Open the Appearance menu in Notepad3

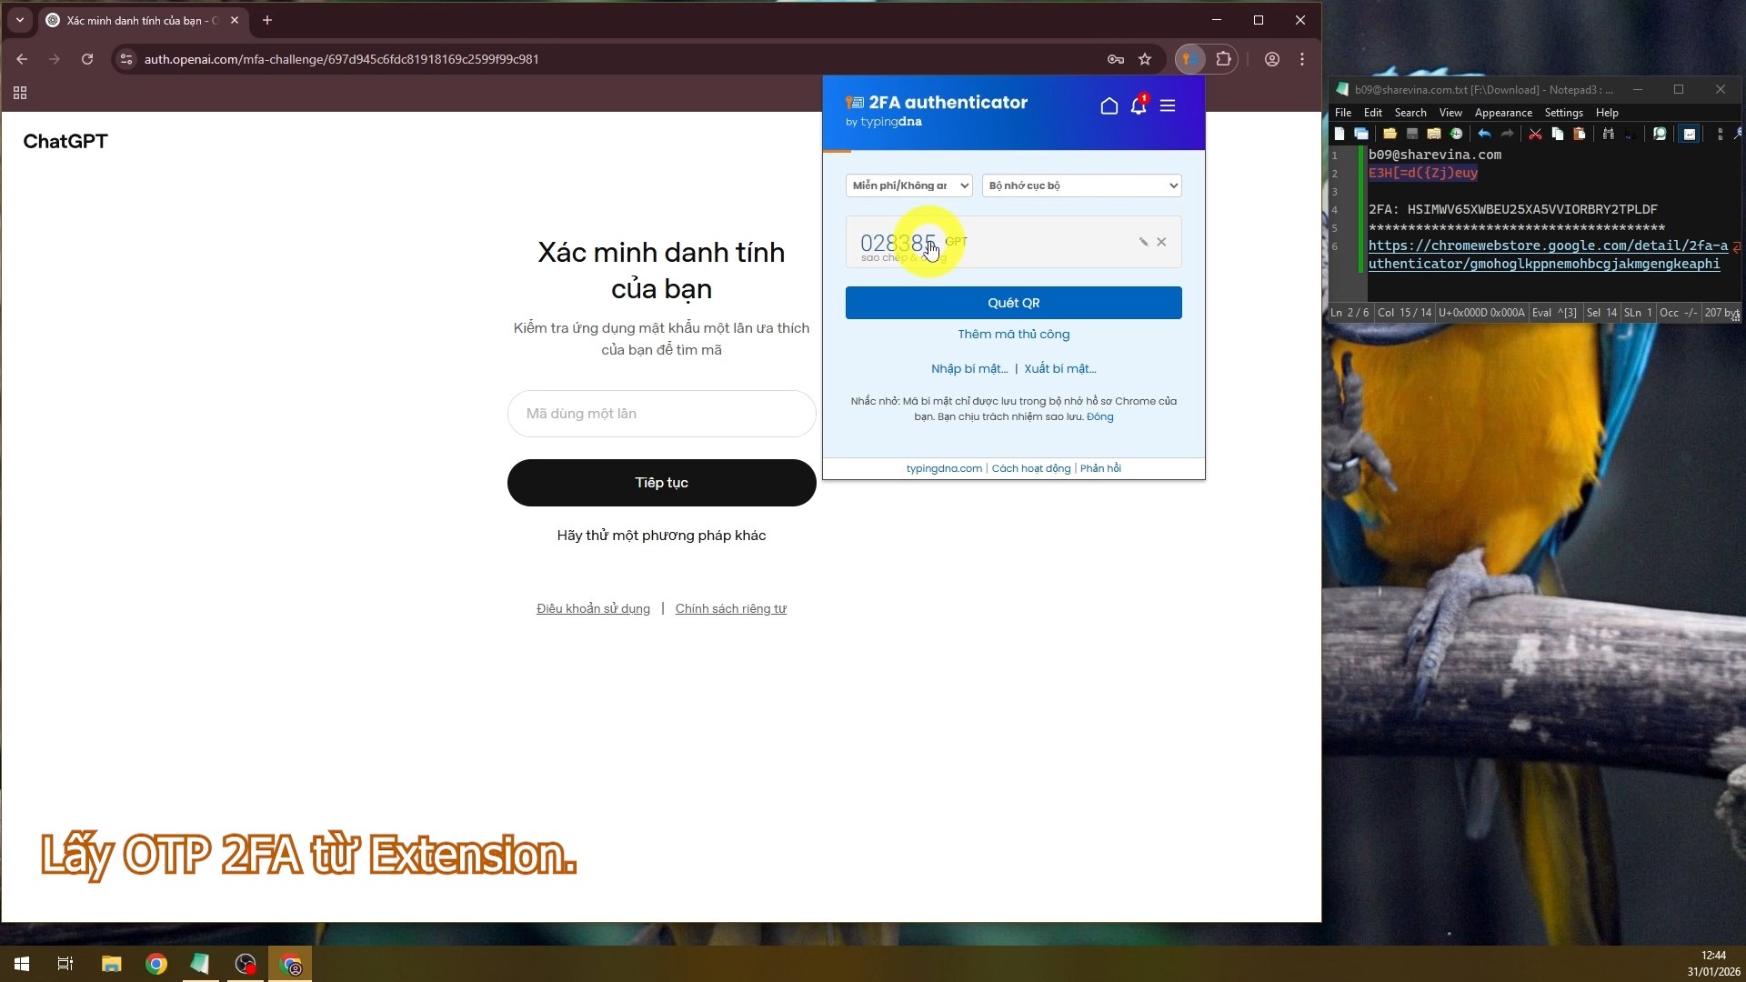pos(1503,113)
